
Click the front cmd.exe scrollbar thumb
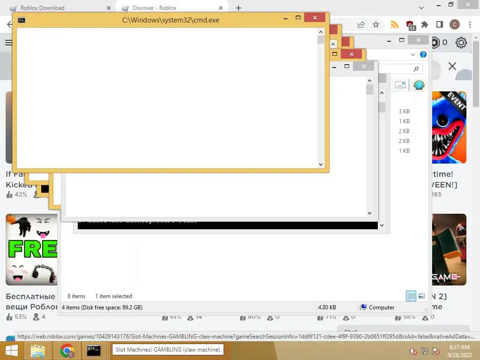click(x=321, y=40)
